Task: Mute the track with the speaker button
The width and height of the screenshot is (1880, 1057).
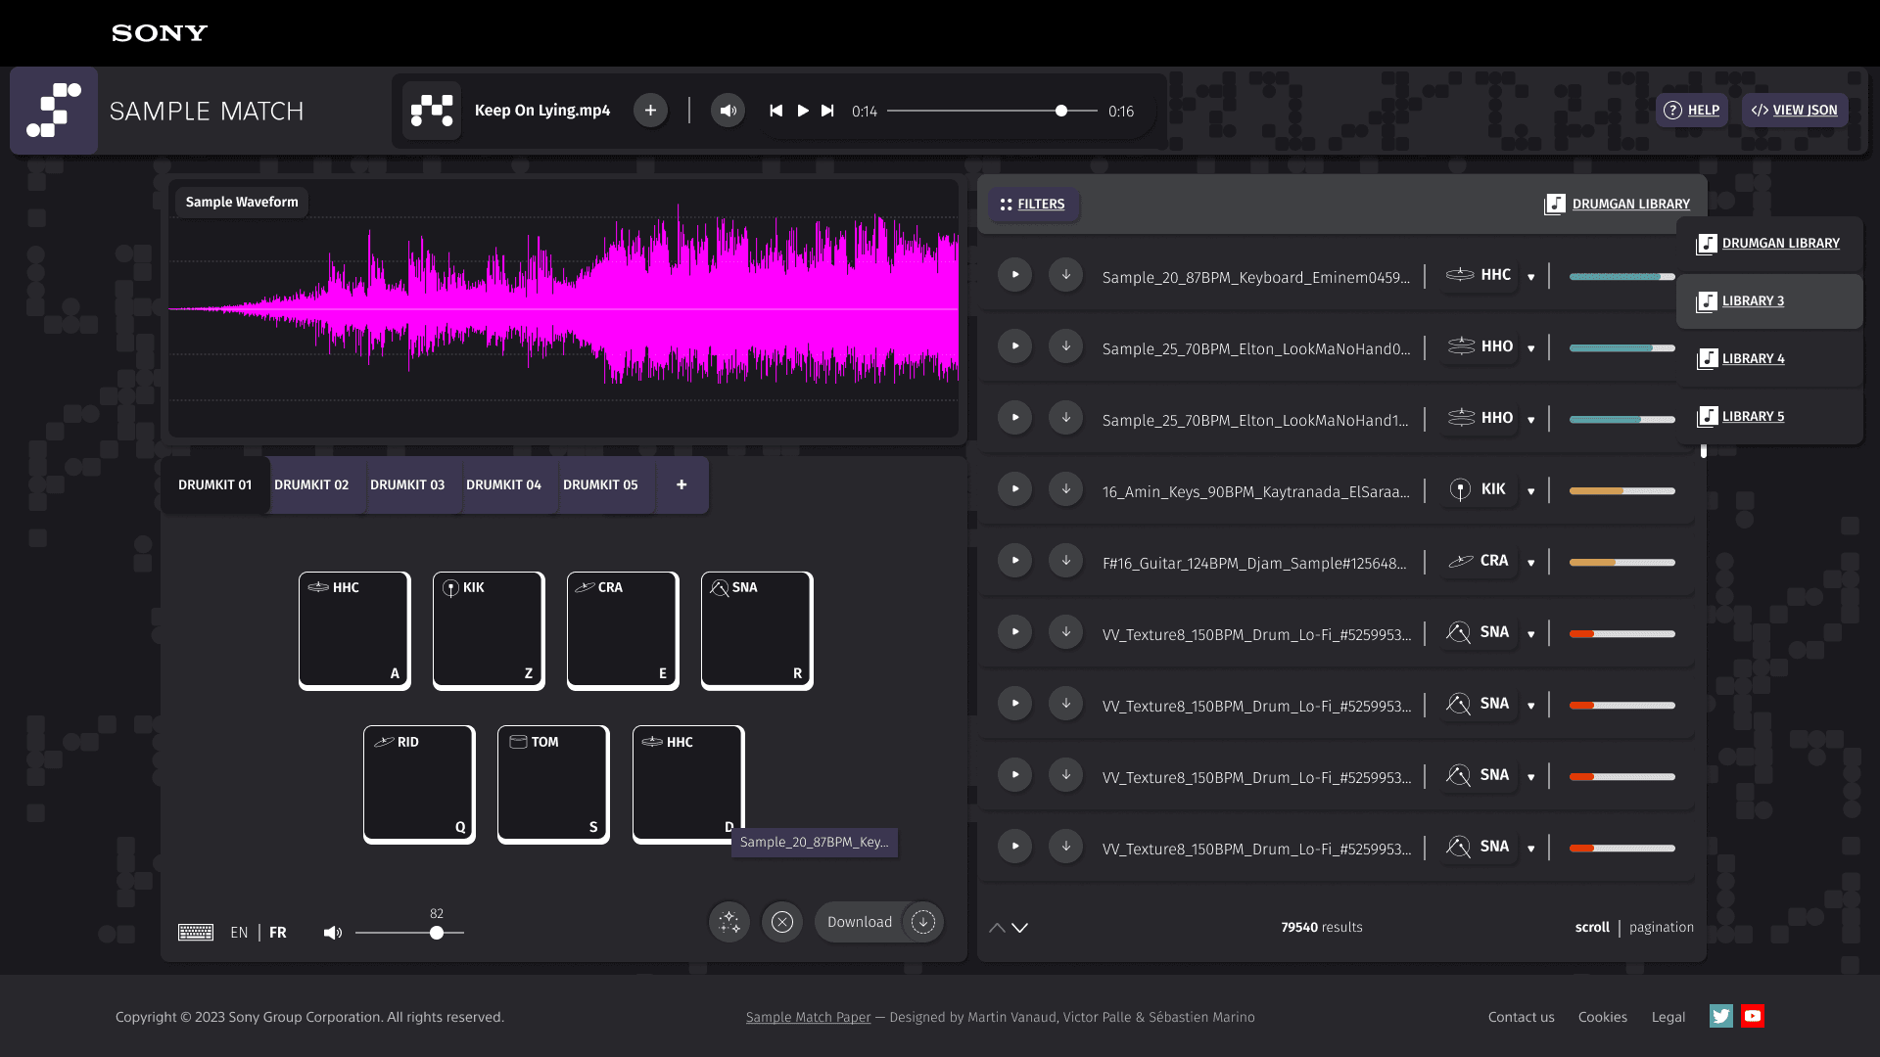Action: tap(728, 111)
